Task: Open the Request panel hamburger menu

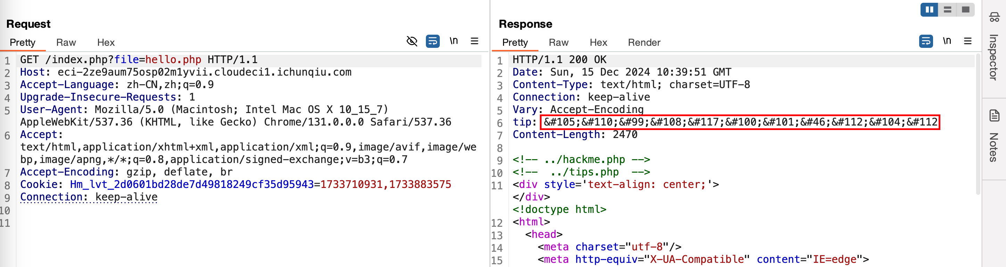Action: [475, 41]
